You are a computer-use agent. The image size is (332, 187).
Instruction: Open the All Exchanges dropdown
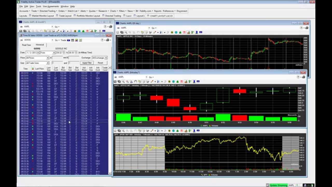tap(106, 58)
